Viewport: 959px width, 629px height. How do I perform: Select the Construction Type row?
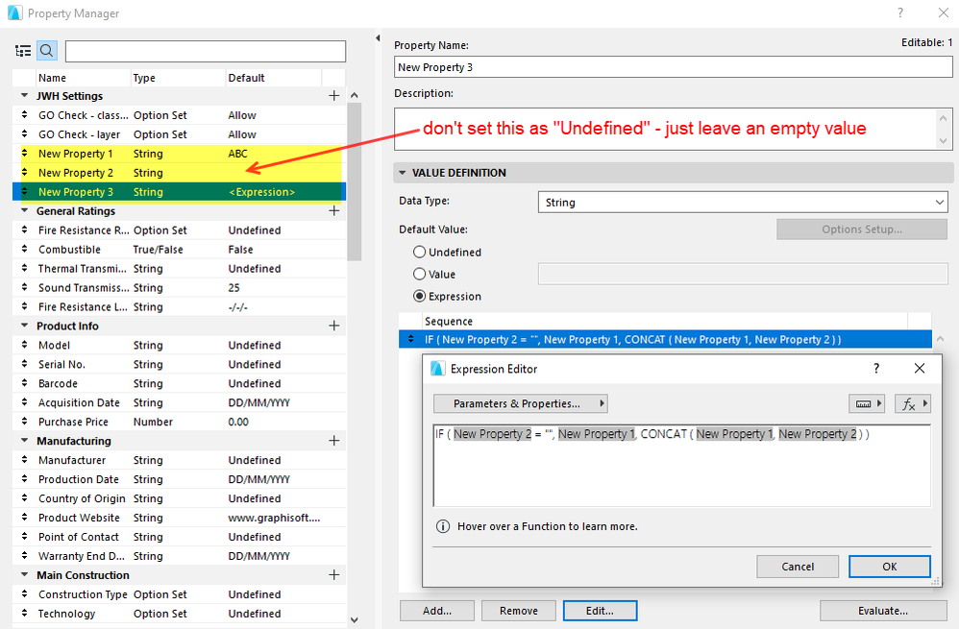[x=179, y=594]
